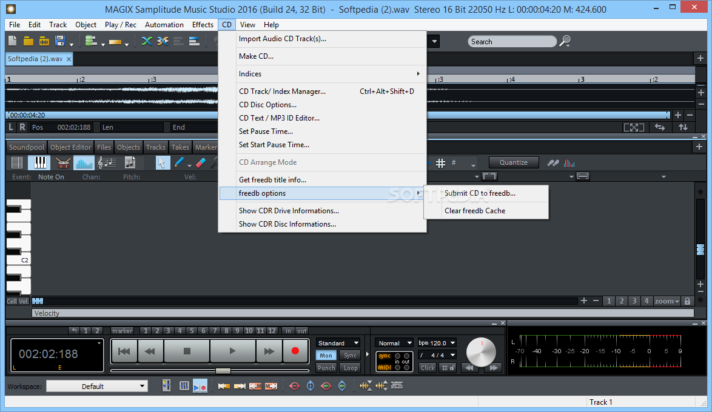Click the red horizontal zoom eye icon
Image resolution: width=712 pixels, height=412 pixels.
(294, 386)
